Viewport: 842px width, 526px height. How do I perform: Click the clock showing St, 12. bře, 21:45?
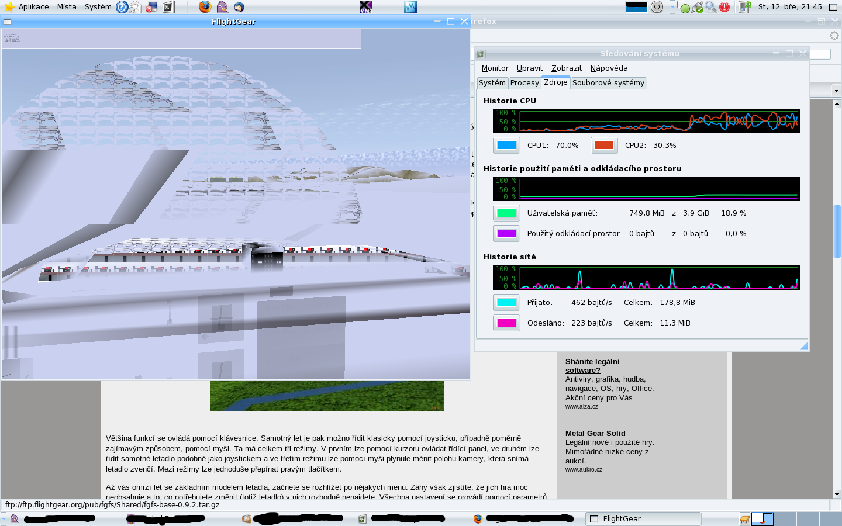click(x=790, y=7)
